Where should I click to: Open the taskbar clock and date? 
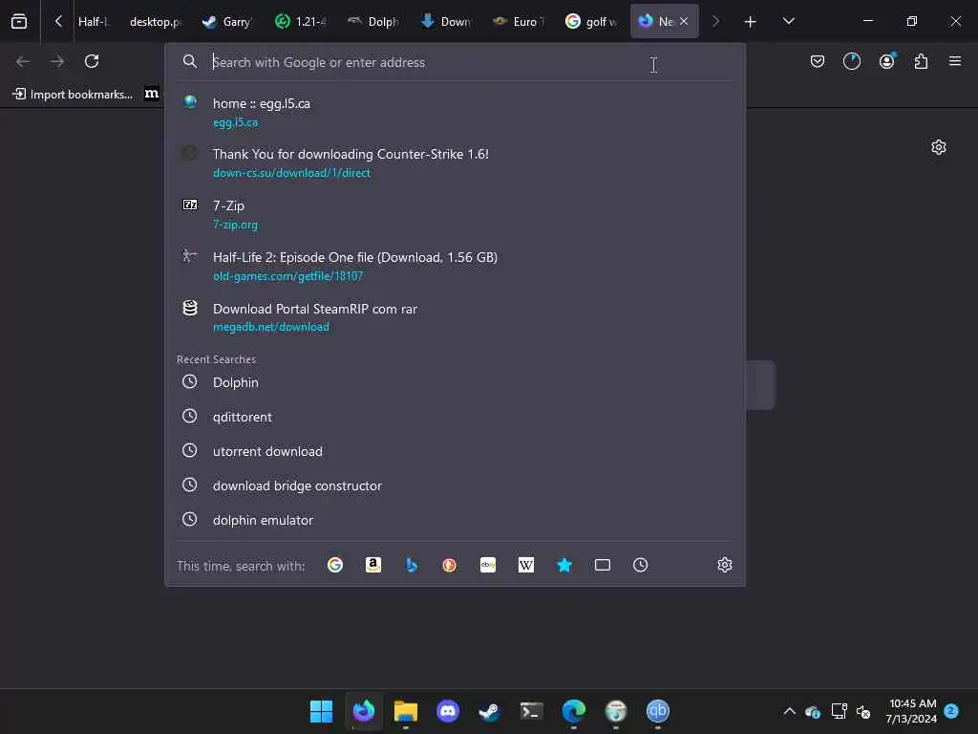911,711
